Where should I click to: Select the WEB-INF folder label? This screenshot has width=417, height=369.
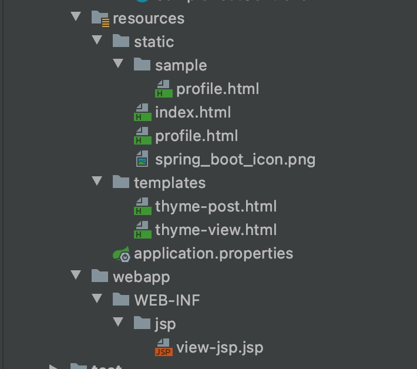tap(167, 300)
